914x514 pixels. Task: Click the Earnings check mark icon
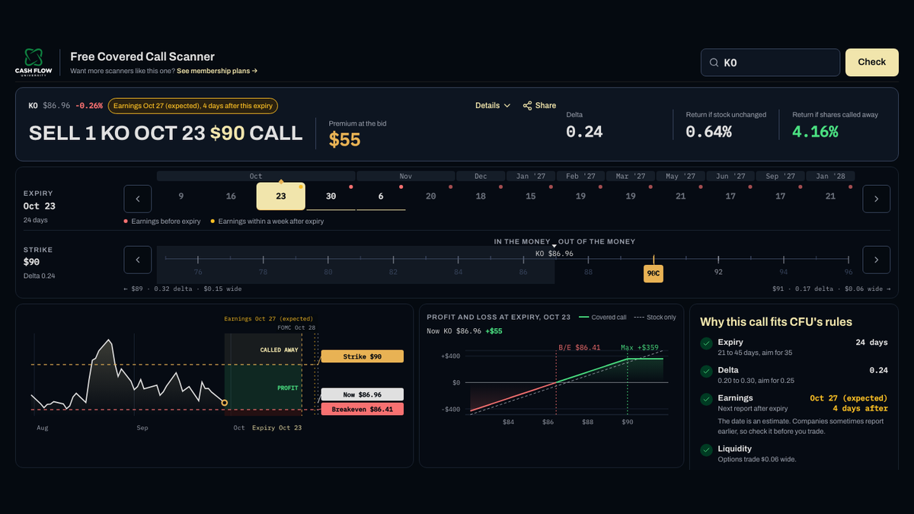pyautogui.click(x=707, y=399)
